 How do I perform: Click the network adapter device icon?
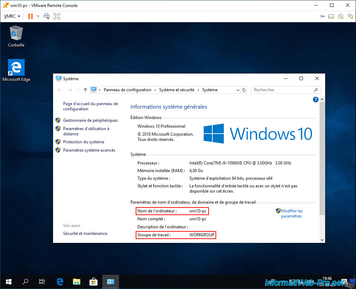350,16
